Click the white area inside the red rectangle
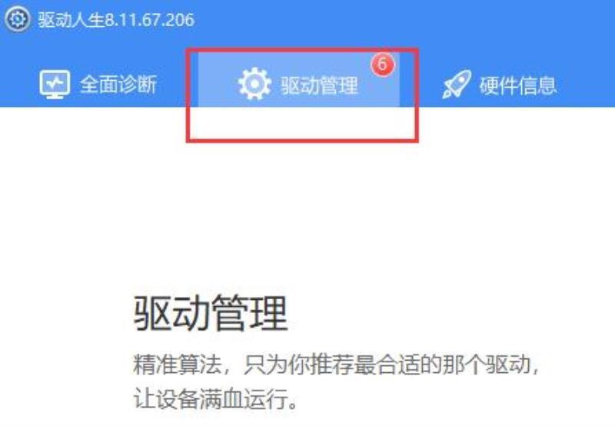 point(301,122)
